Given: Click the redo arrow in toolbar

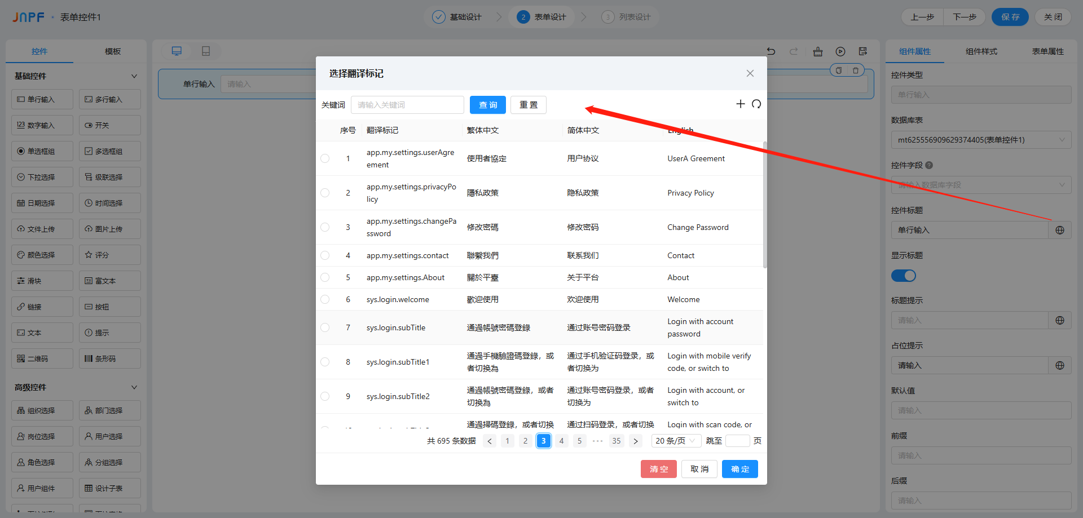Looking at the screenshot, I should pos(794,51).
